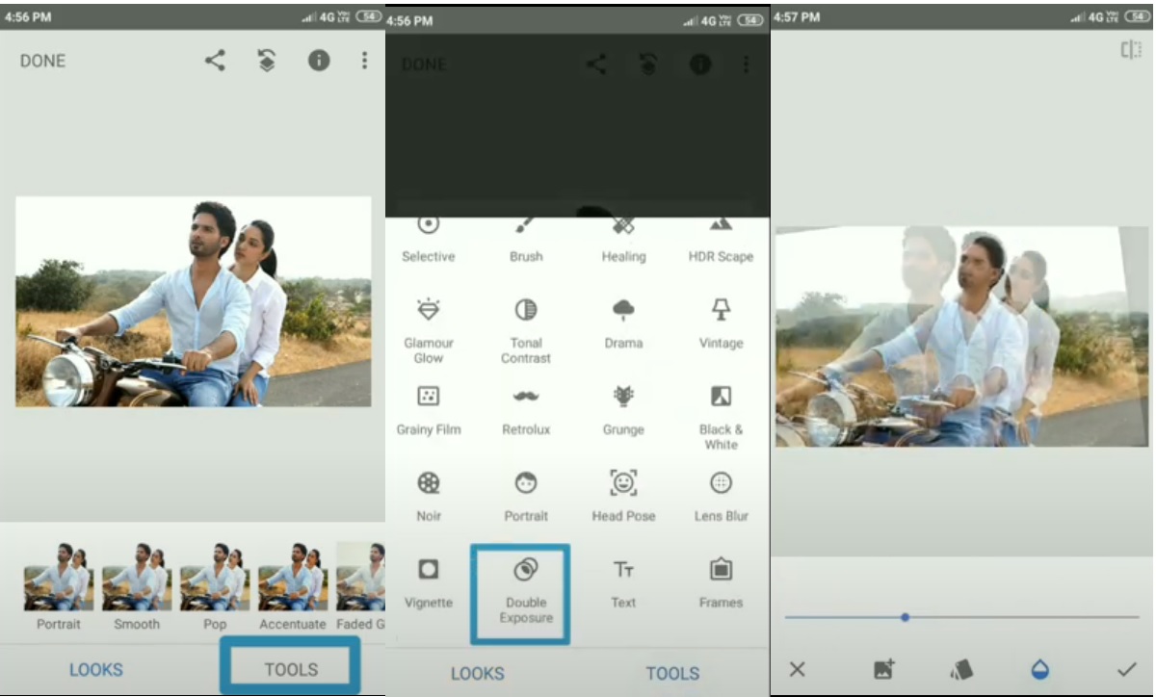Image resolution: width=1156 pixels, height=697 pixels.
Task: Tap the share icon in left screen
Action: click(x=215, y=61)
